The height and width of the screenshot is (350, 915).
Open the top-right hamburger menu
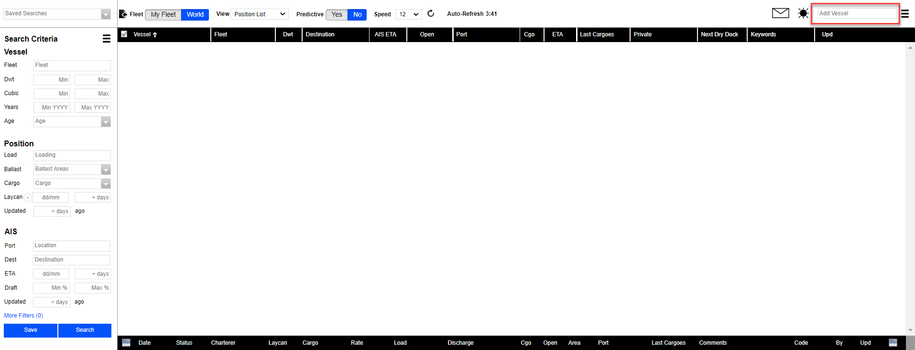pos(905,14)
